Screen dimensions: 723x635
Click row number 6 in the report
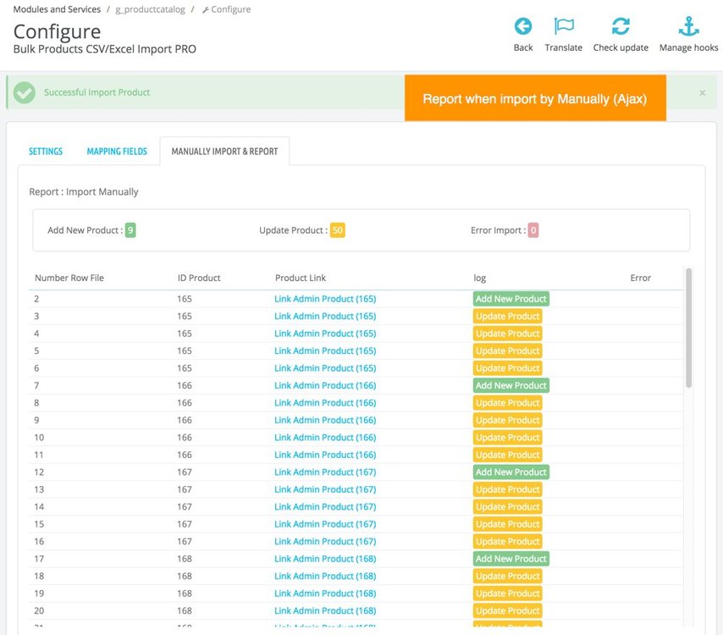tap(36, 368)
